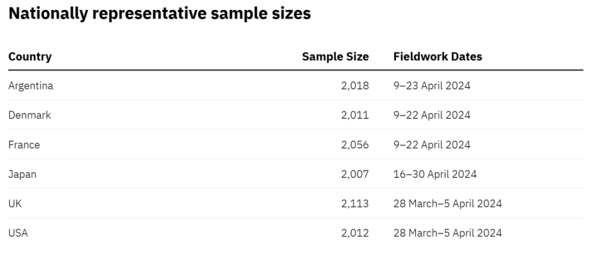Select the Country column header
The height and width of the screenshot is (255, 594).
[x=30, y=57]
